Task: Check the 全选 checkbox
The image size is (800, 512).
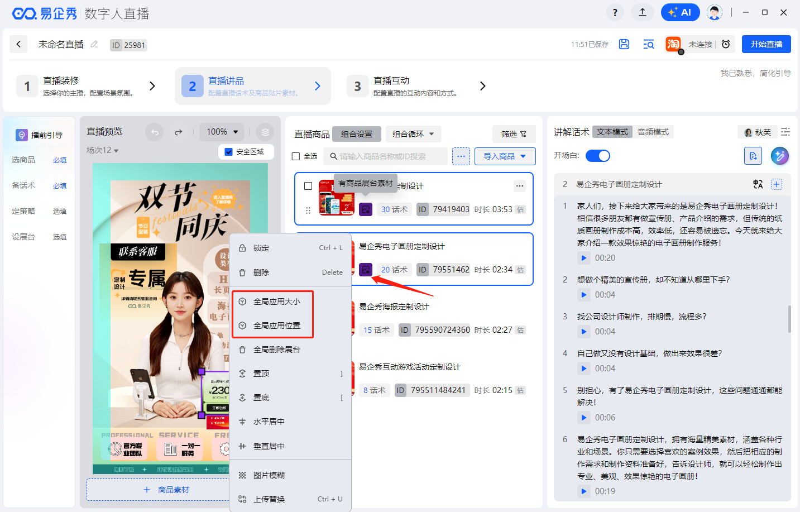Action: [296, 156]
